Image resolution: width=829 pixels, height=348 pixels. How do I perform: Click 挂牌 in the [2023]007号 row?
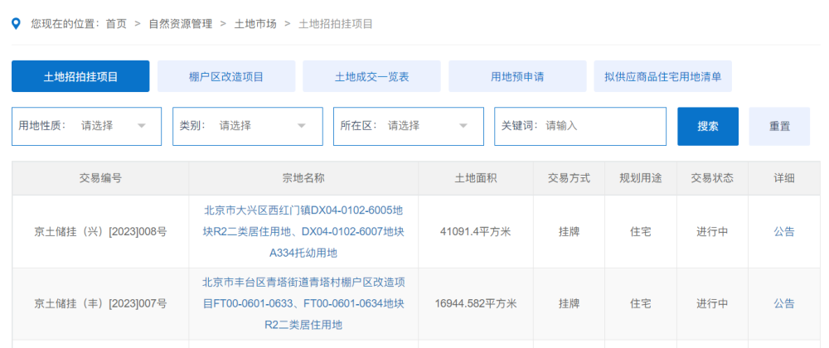(570, 303)
